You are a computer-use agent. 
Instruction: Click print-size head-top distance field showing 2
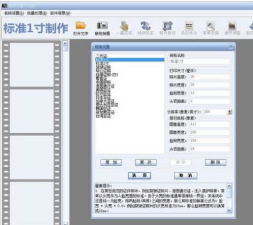(210, 101)
